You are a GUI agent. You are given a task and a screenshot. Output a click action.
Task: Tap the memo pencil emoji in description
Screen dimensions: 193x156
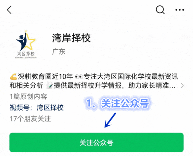point(49,86)
